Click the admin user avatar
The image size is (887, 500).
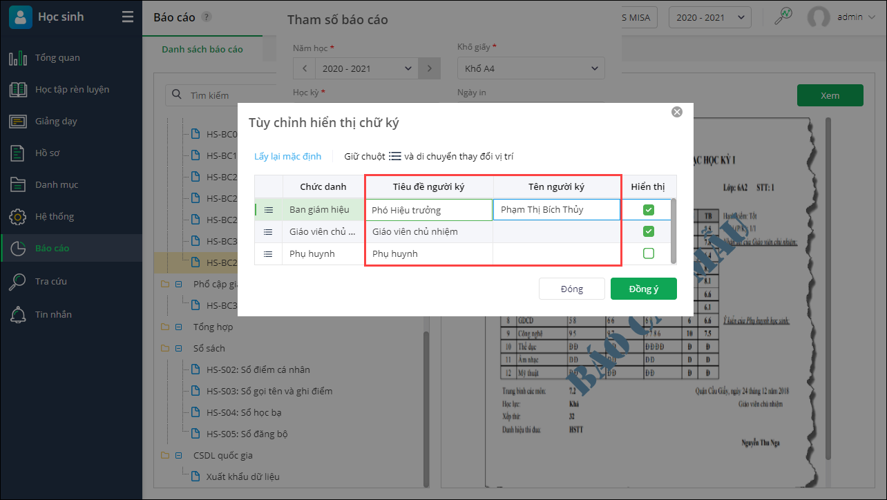(819, 17)
